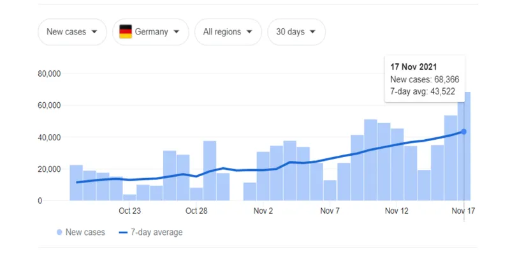Click the New cases legend label
Image resolution: width=510 pixels, height=256 pixels.
point(86,232)
